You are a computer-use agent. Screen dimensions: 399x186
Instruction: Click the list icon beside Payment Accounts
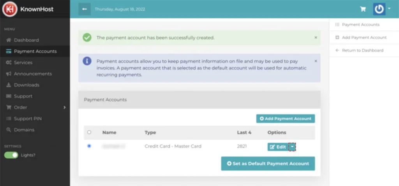[337, 25]
